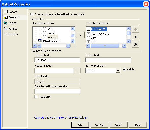Image resolution: width=150 pixels, height=130 pixels.
Task: Expand the Button Column tree node
Action: [x=35, y=41]
